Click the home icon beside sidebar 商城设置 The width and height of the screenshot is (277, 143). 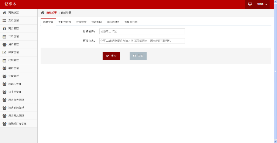(4, 13)
